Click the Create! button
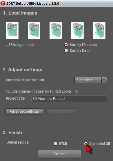This screenshot has width=113, height=161. (59, 154)
